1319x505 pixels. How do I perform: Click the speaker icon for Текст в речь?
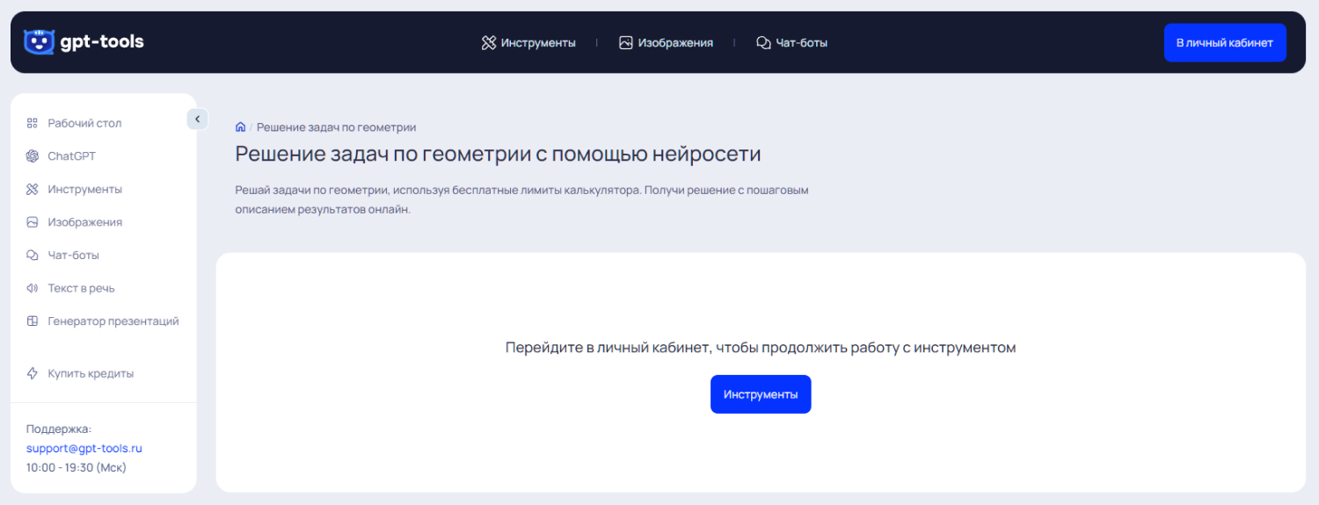33,288
